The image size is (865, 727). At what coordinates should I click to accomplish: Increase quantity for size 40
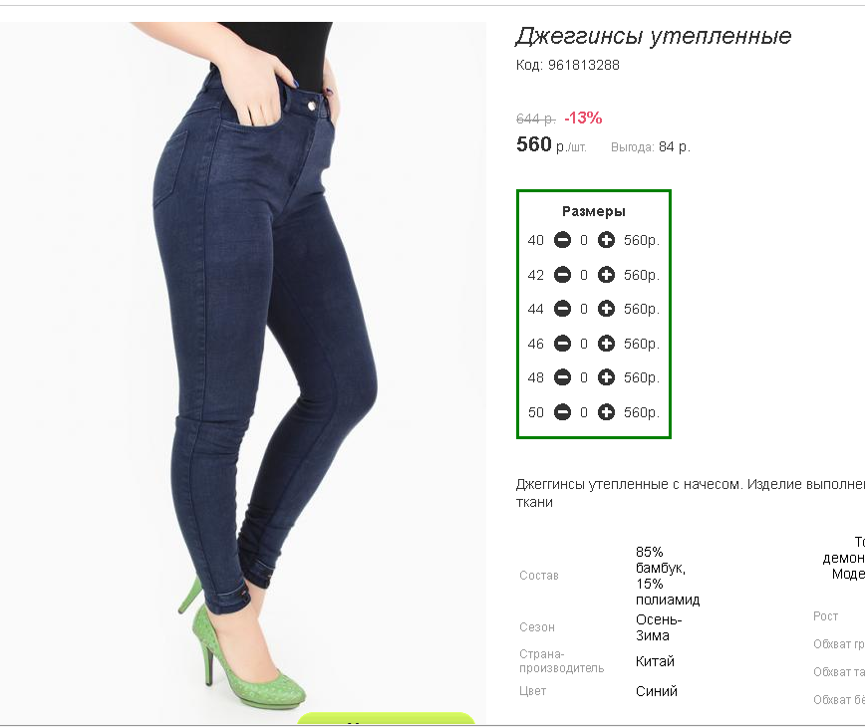tap(606, 240)
